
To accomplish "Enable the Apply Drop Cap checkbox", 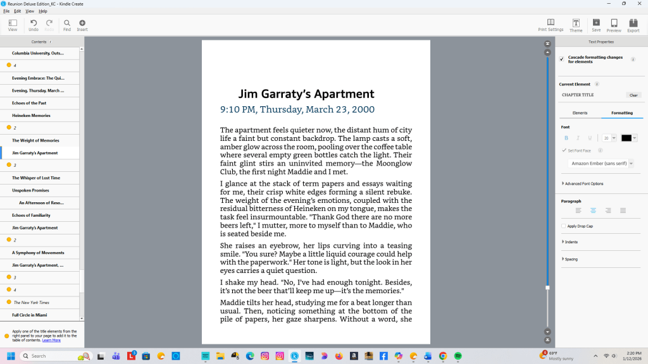I will [x=564, y=226].
